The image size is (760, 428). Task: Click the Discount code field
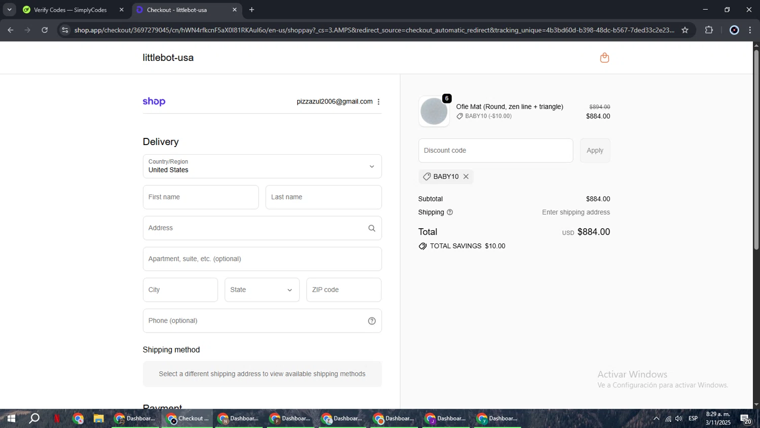496,151
